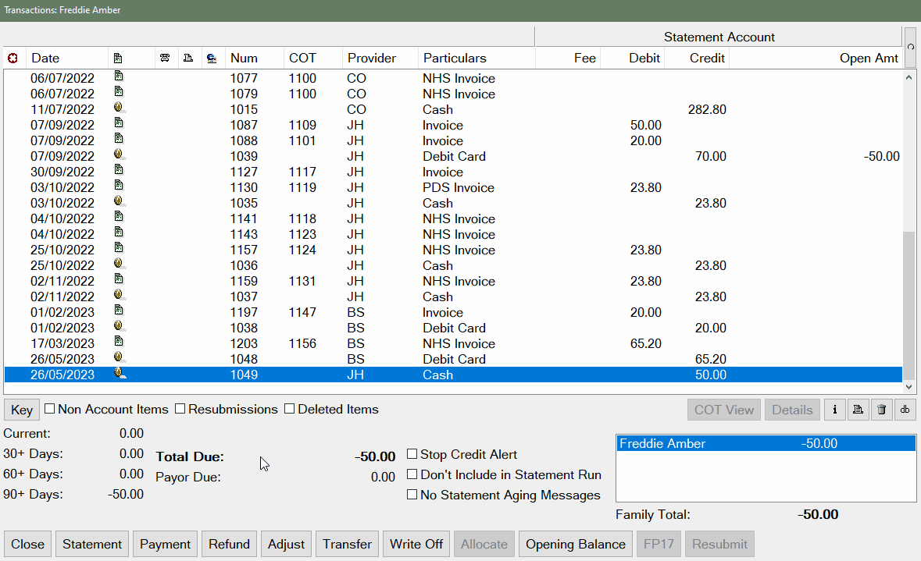Screen dimensions: 921x561
Task: Click the print icon button beside Details
Action: coord(859,410)
